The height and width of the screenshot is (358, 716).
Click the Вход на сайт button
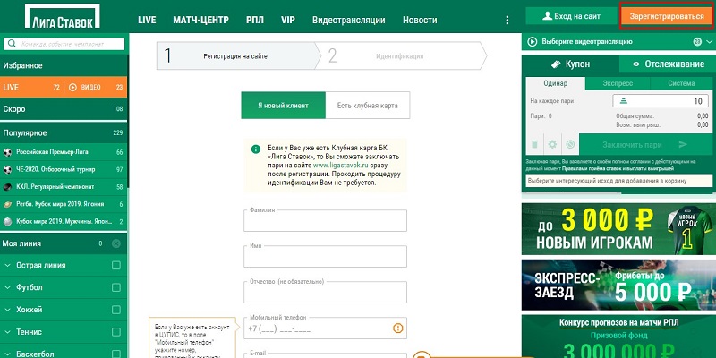point(569,16)
